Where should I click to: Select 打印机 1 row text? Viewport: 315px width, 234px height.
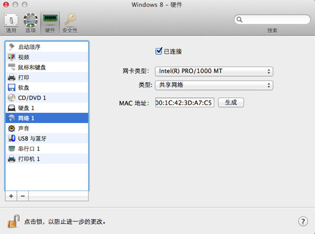[29, 159]
